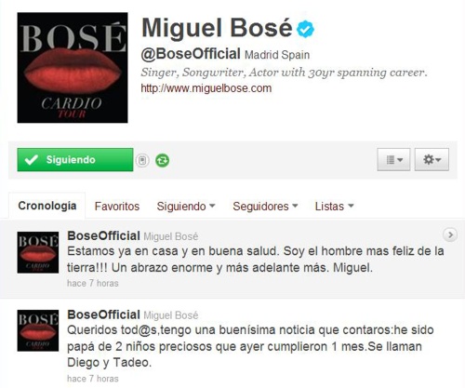Click the large Bosé Cardio Tour avatar
Image resolution: width=465 pixels, height=388 pixels.
click(73, 68)
